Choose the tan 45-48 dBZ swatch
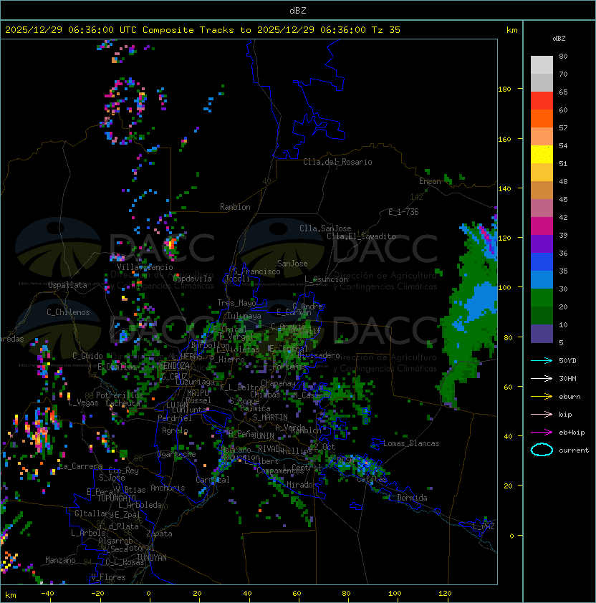Viewport: 596px width, 603px height. [542, 190]
